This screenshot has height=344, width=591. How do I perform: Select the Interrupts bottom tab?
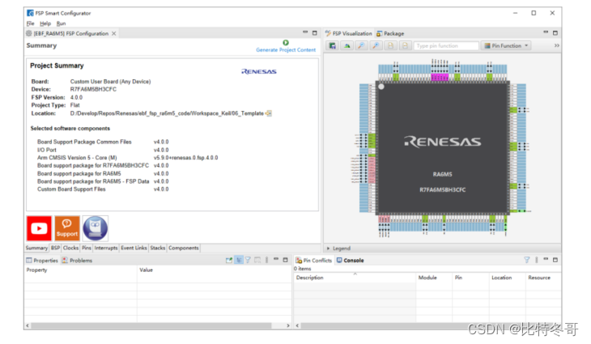coord(106,248)
